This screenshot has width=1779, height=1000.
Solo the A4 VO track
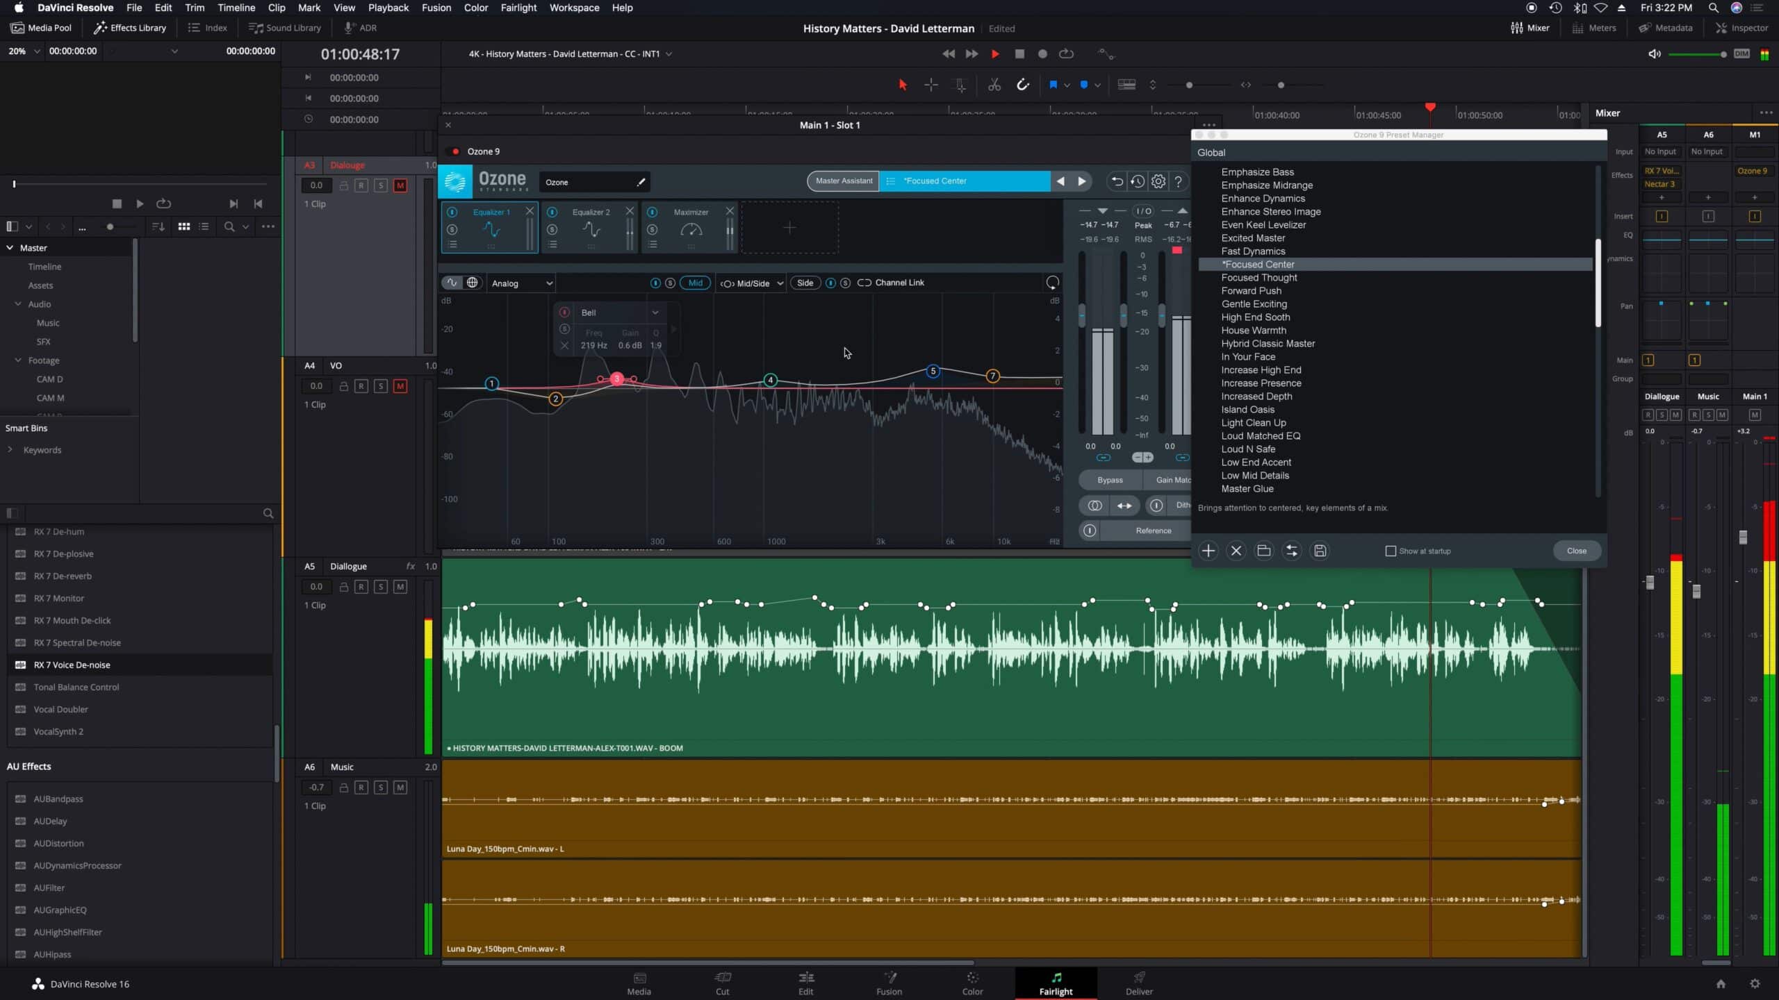381,386
